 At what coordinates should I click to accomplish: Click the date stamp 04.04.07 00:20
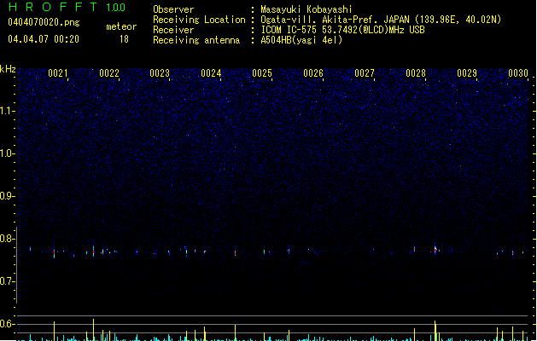point(44,39)
